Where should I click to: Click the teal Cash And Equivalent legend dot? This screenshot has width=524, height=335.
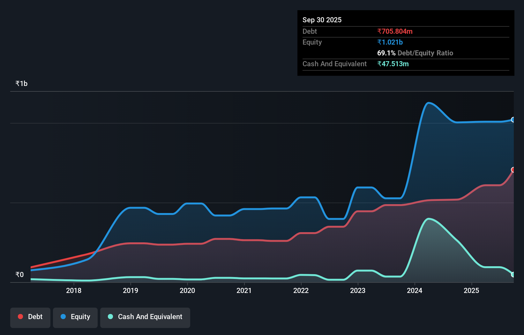[x=110, y=317]
